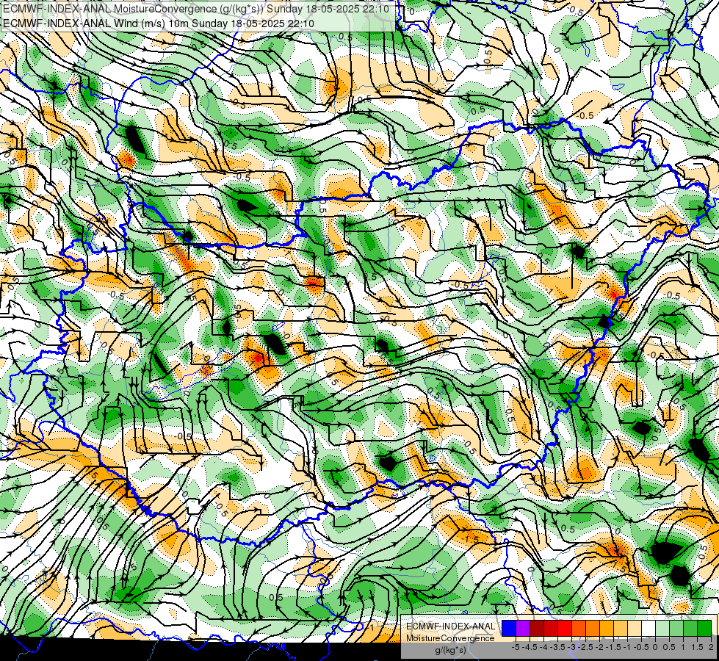Click the -2 tick label on legend
The image size is (719, 661).
[x=600, y=647]
